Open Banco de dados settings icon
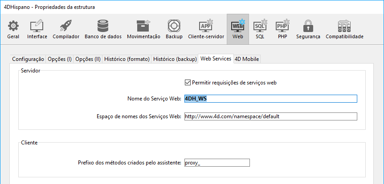This screenshot has width=384, height=184. pyautogui.click(x=103, y=27)
